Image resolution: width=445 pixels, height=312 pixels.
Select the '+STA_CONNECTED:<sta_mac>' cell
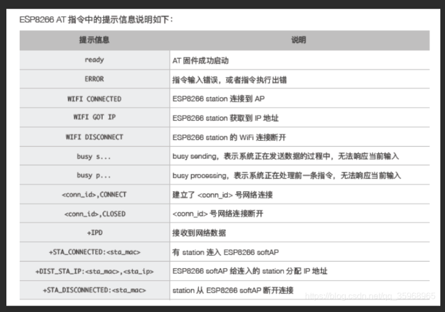[x=95, y=252]
